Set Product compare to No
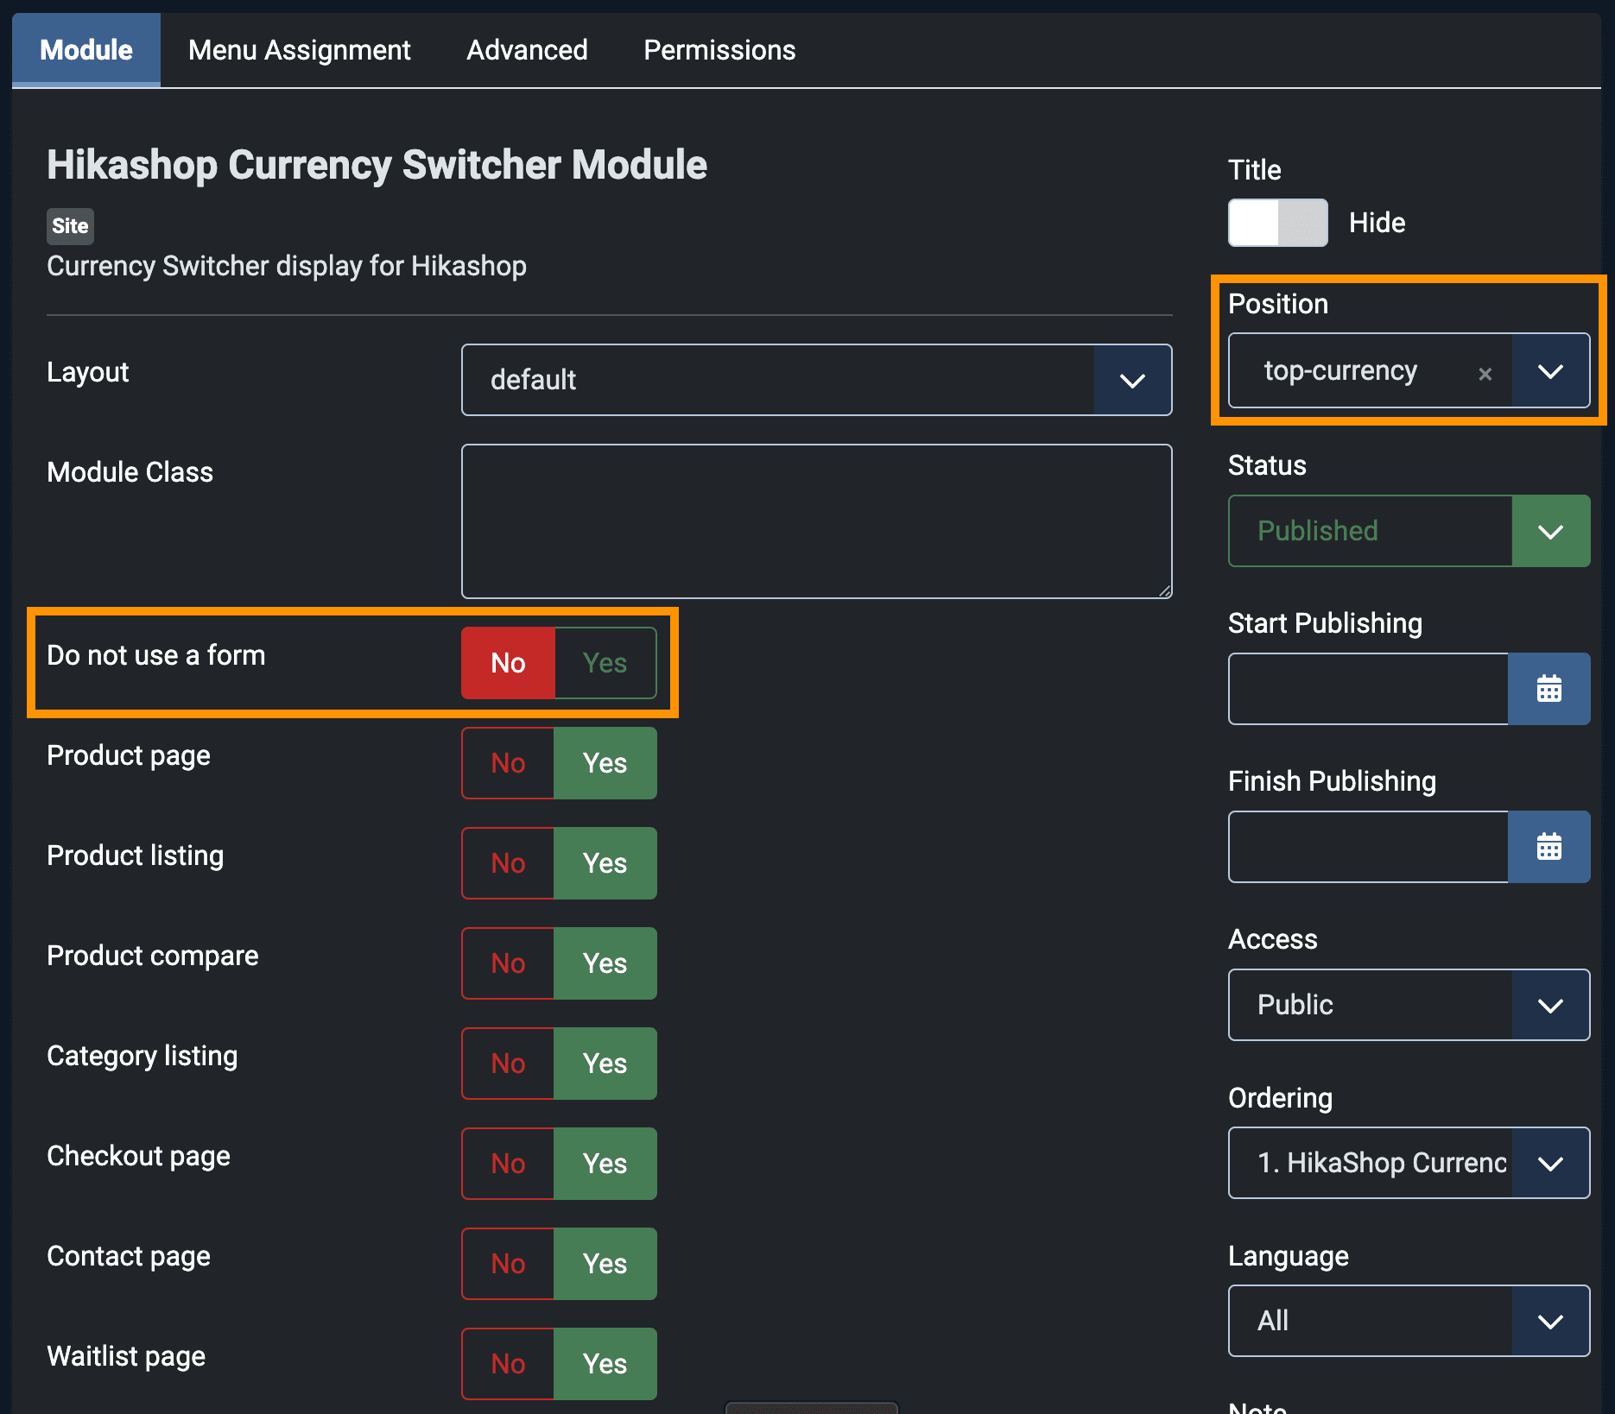 508,963
